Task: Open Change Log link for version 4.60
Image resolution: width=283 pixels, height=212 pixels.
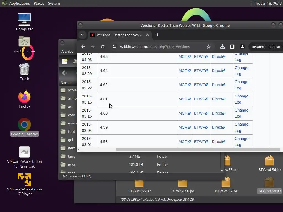Action: point(241,113)
